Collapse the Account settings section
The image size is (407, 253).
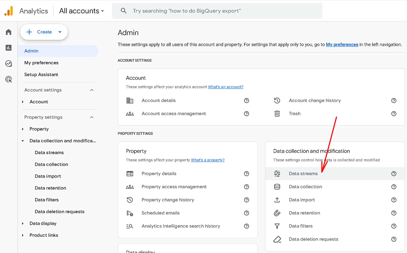92,90
